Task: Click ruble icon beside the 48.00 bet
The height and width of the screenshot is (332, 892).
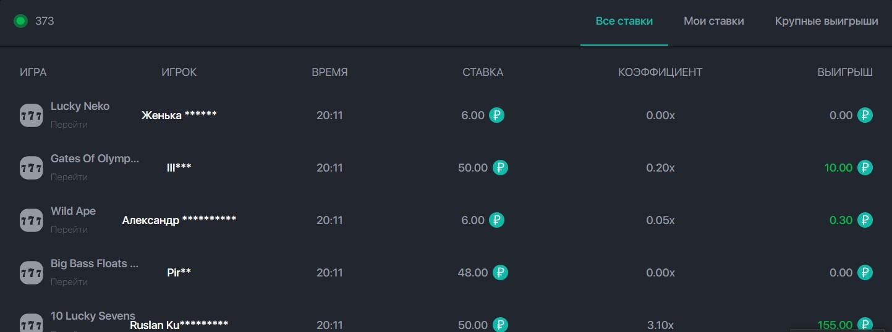Action: pos(500,273)
